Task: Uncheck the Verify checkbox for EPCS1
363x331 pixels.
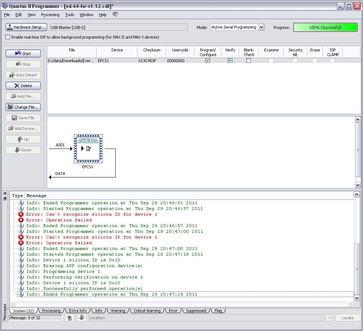Action: click(x=230, y=61)
